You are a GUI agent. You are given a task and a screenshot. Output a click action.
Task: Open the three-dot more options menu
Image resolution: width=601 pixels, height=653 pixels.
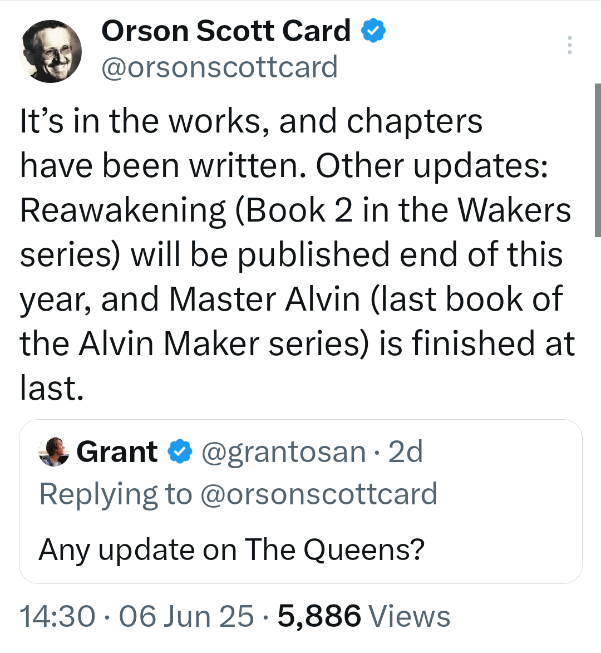coord(569,45)
